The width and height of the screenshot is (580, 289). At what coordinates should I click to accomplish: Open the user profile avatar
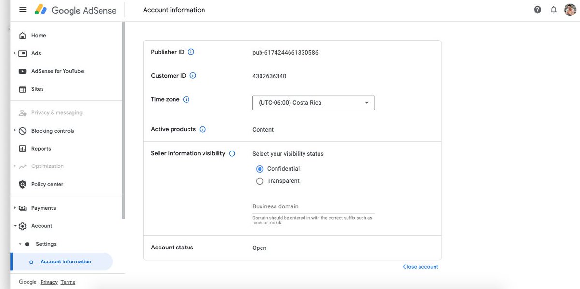click(570, 10)
